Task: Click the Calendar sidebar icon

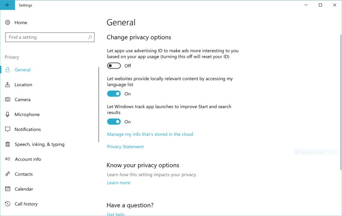Action: pyautogui.click(x=8, y=189)
